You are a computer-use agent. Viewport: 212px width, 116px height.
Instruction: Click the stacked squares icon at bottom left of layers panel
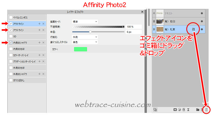(155, 110)
